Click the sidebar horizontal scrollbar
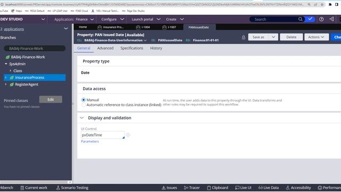 coord(34,182)
